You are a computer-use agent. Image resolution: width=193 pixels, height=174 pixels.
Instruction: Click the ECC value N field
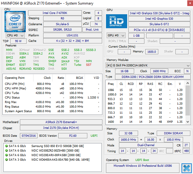(187, 71)
